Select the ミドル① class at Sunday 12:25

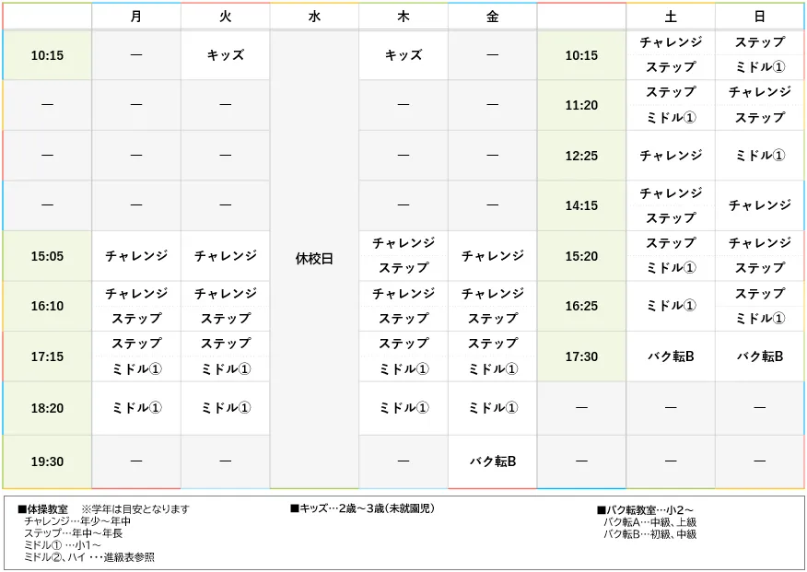tap(759, 155)
